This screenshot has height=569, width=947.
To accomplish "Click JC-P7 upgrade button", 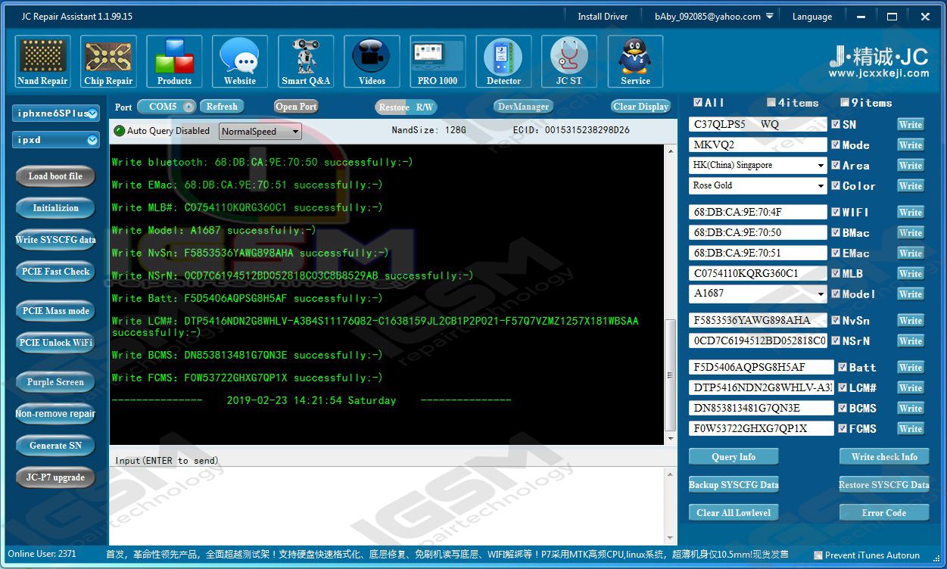I will point(55,477).
